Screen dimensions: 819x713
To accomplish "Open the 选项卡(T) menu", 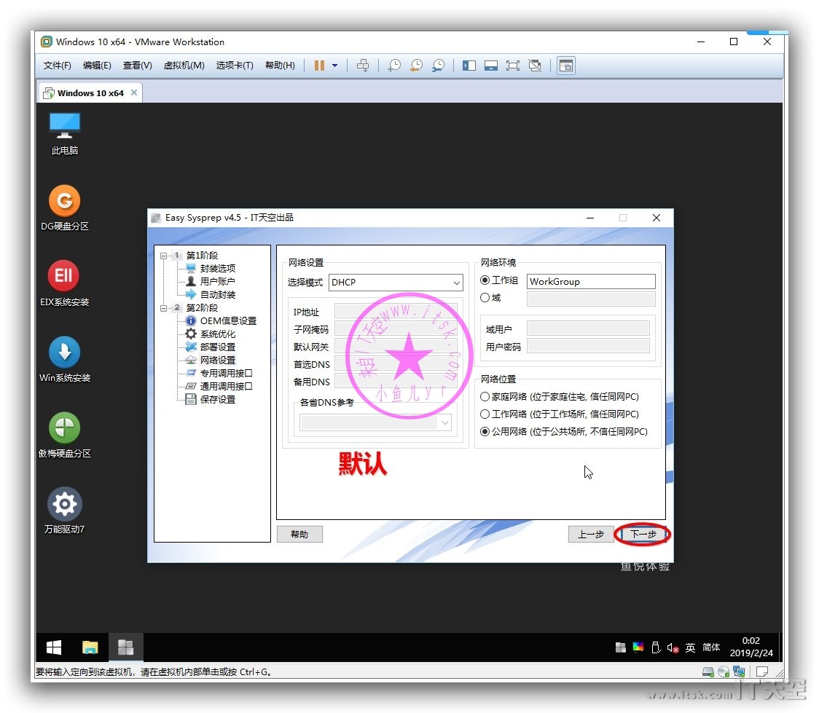I will coord(235,66).
